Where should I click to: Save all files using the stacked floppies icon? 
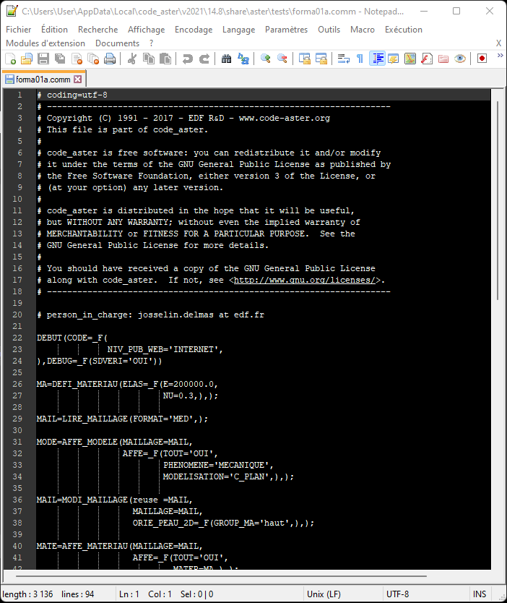pyautogui.click(x=60, y=59)
